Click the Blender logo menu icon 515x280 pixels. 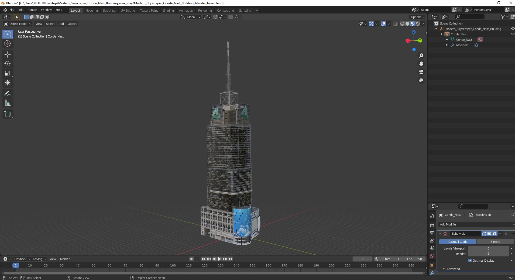coord(5,10)
